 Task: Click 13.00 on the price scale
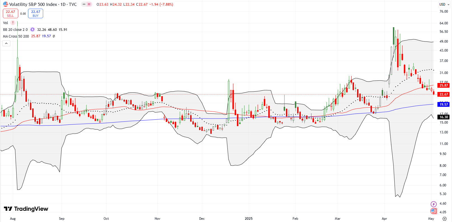444,132
